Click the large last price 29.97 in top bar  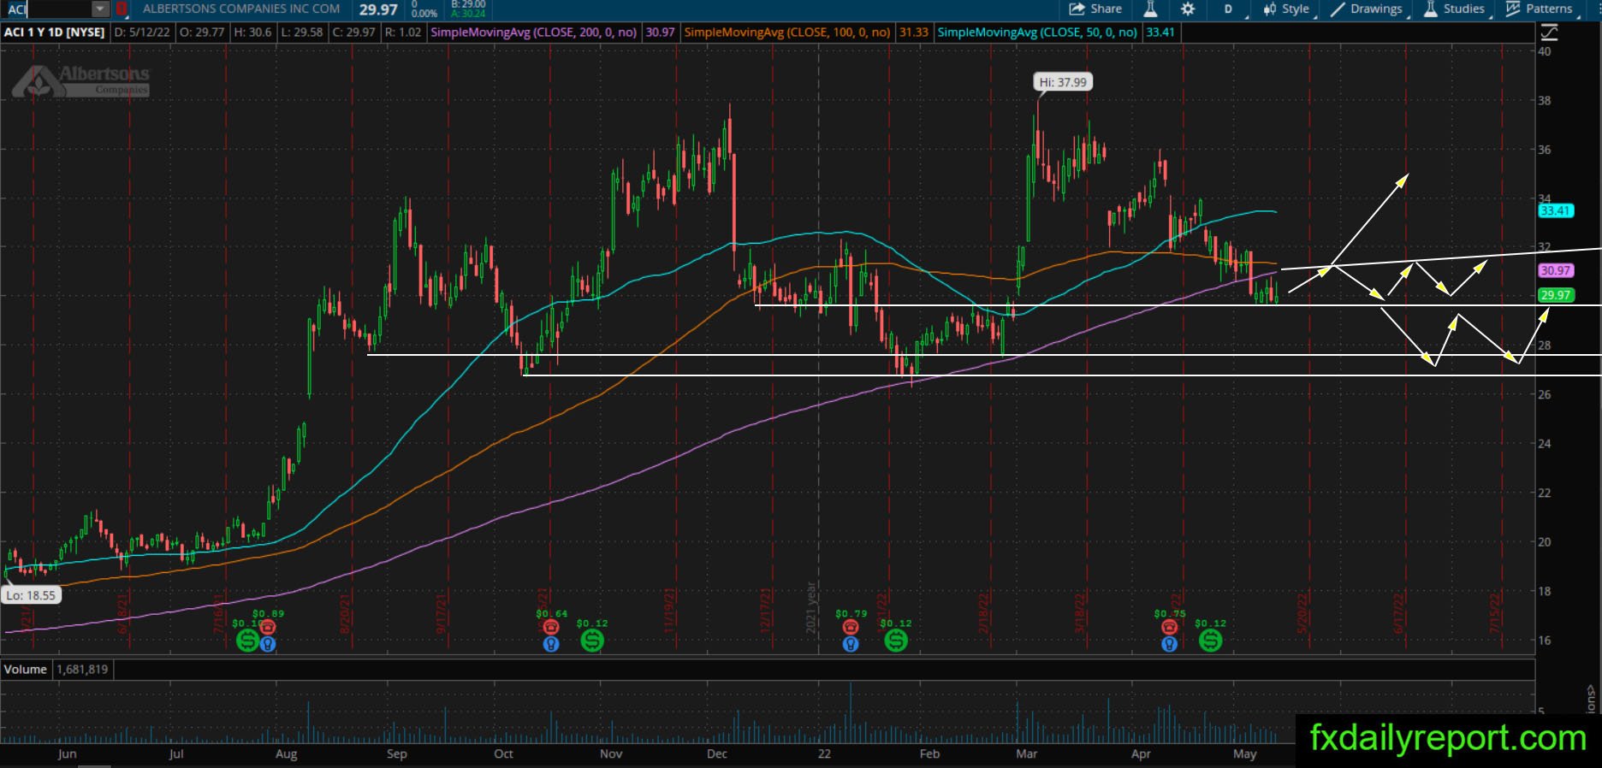pos(378,9)
